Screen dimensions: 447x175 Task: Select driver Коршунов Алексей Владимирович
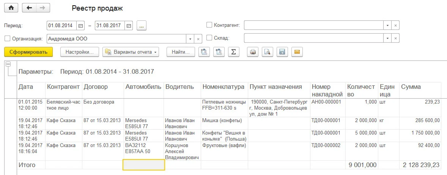[x=182, y=152]
